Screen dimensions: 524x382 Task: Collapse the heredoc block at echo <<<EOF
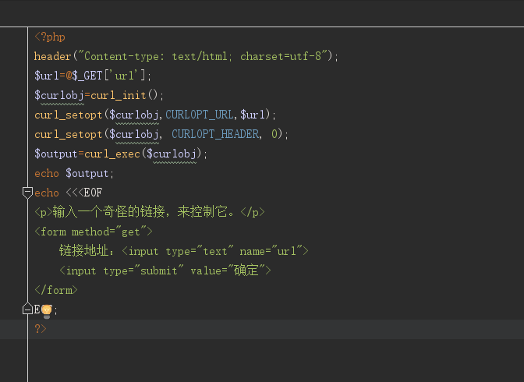click(27, 193)
